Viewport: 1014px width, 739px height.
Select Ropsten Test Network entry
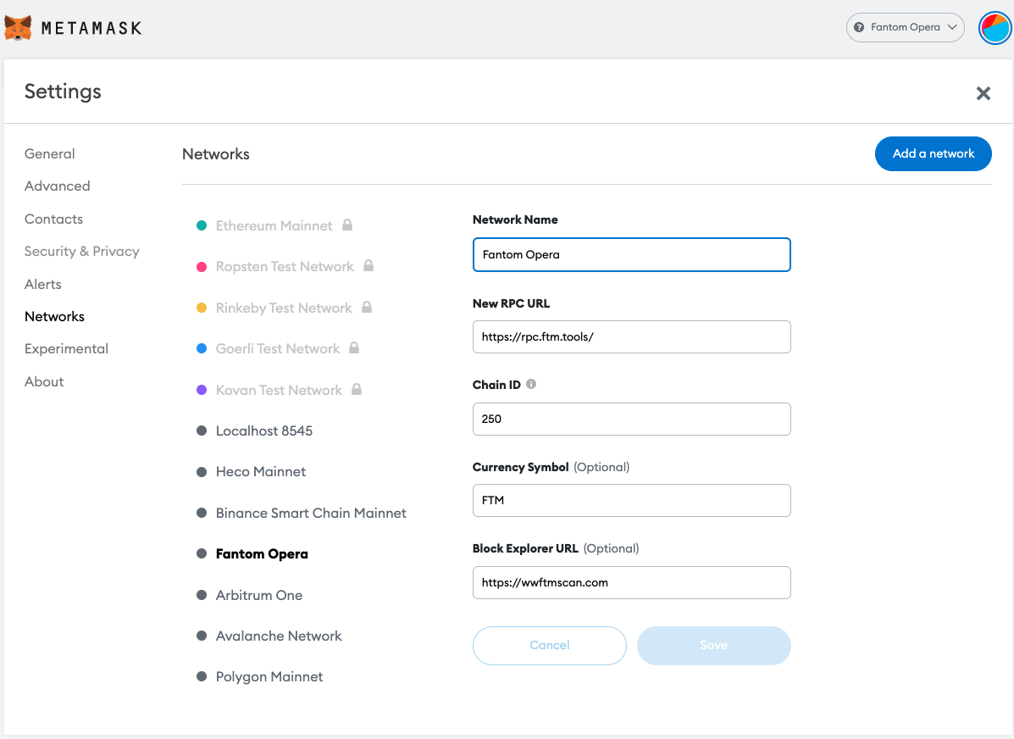(285, 266)
